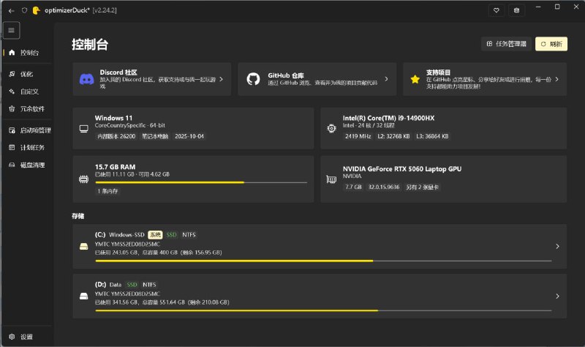585x347 pixels.
Task: Open the 启动项管理 sidebar page
Action: 29,130
